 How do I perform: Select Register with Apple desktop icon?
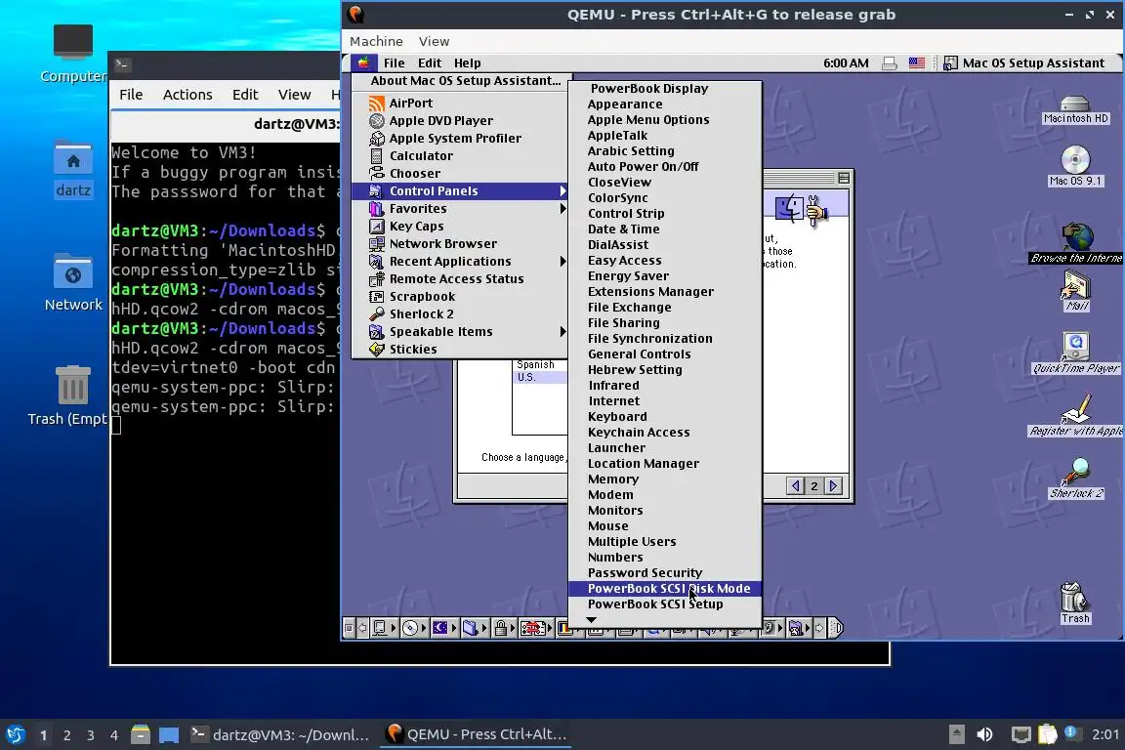[x=1076, y=416]
